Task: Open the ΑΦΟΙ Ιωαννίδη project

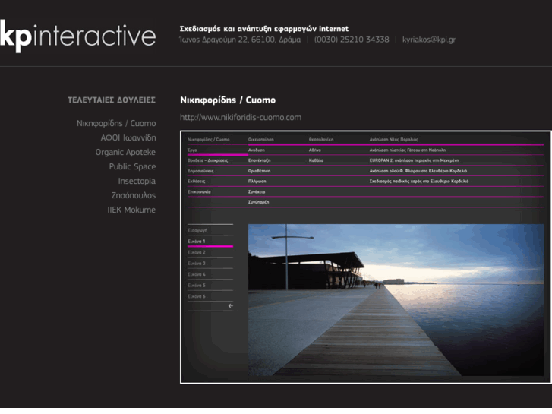Action: click(x=128, y=137)
